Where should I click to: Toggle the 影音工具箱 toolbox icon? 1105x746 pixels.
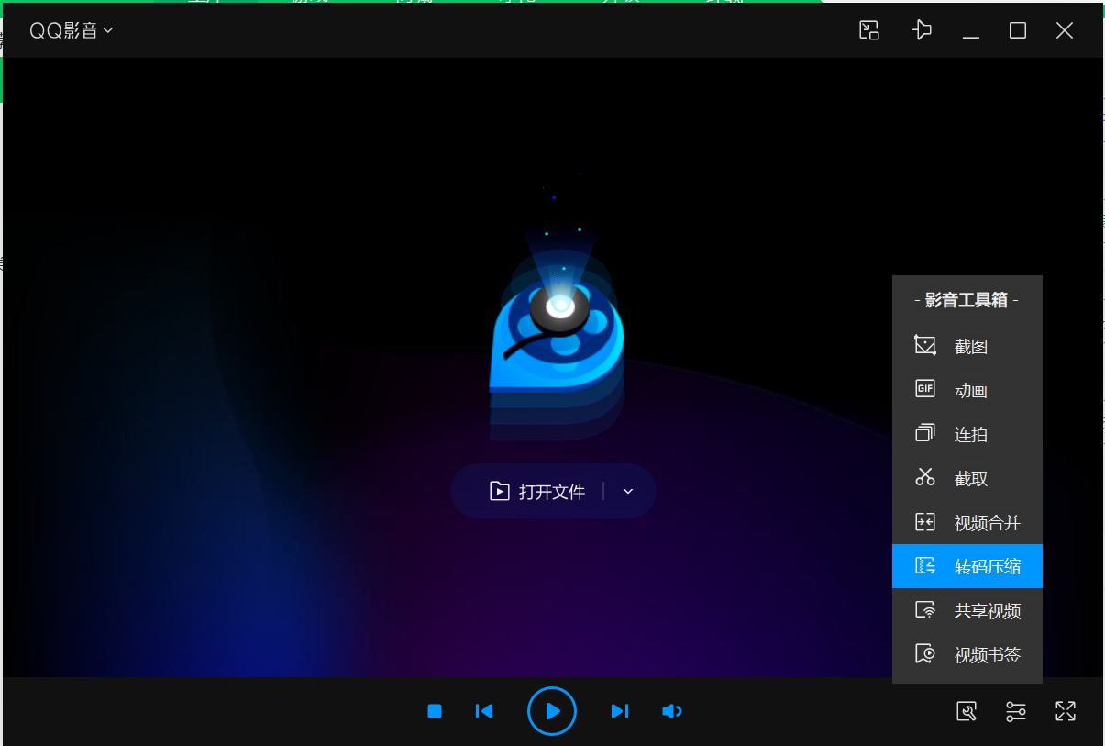click(966, 711)
